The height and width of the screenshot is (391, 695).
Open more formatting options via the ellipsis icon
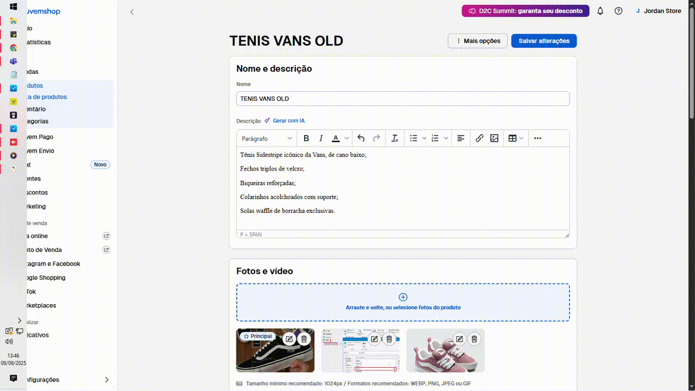pos(538,138)
